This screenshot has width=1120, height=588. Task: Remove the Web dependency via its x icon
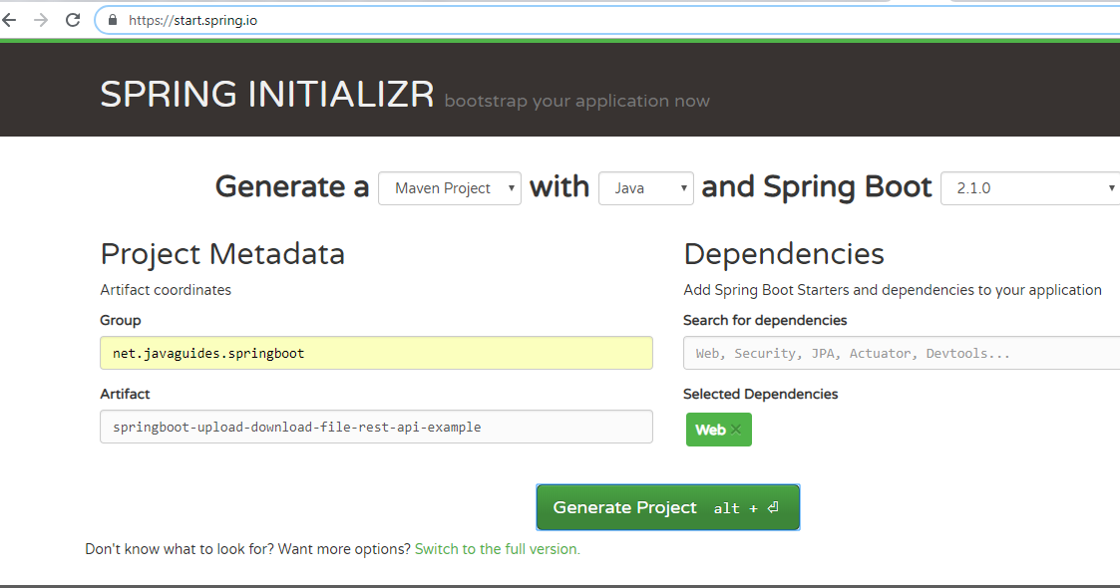pos(737,429)
